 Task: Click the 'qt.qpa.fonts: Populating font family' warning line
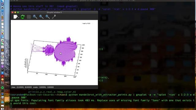(x=102, y=101)
